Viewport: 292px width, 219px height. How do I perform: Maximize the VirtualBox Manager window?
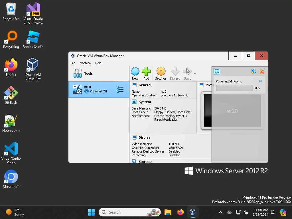click(248, 56)
